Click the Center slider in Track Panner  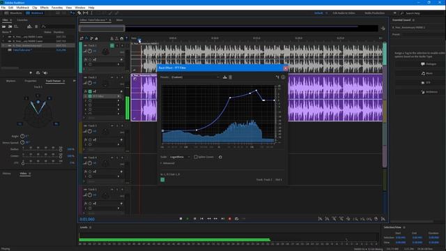coord(42,156)
